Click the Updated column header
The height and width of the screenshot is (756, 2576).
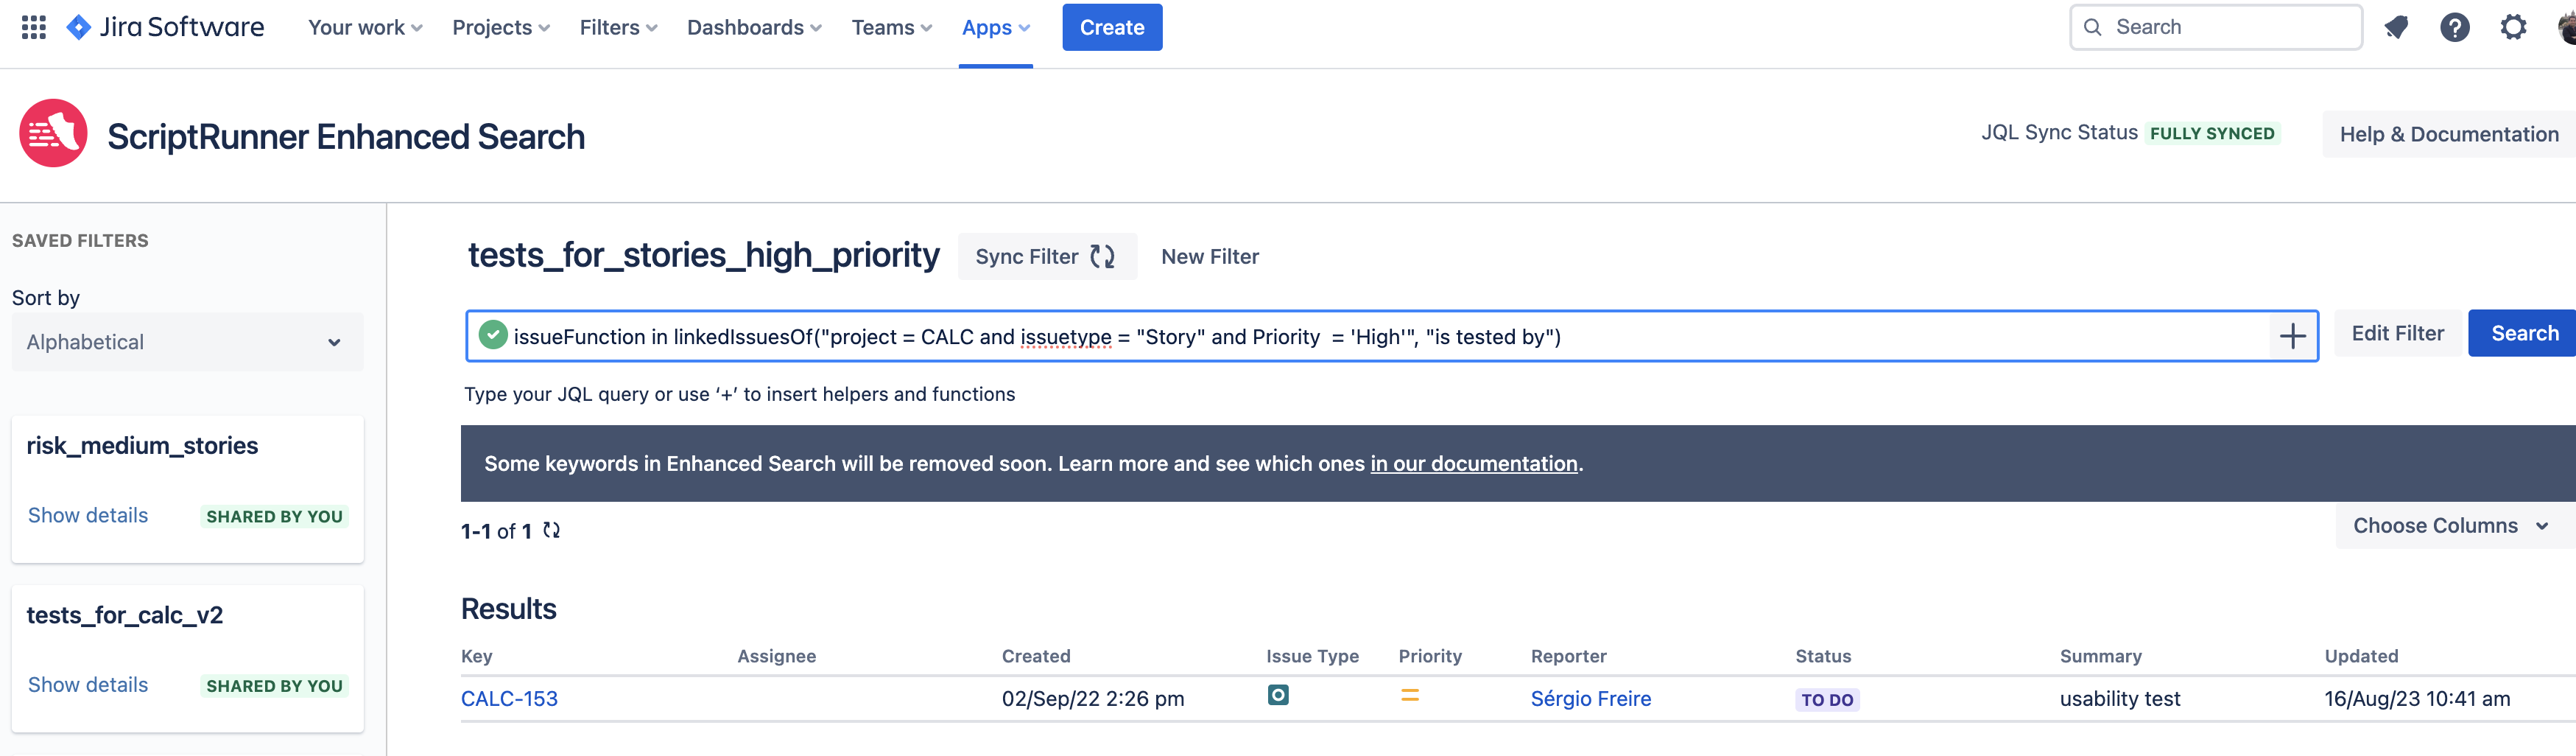tap(2361, 657)
